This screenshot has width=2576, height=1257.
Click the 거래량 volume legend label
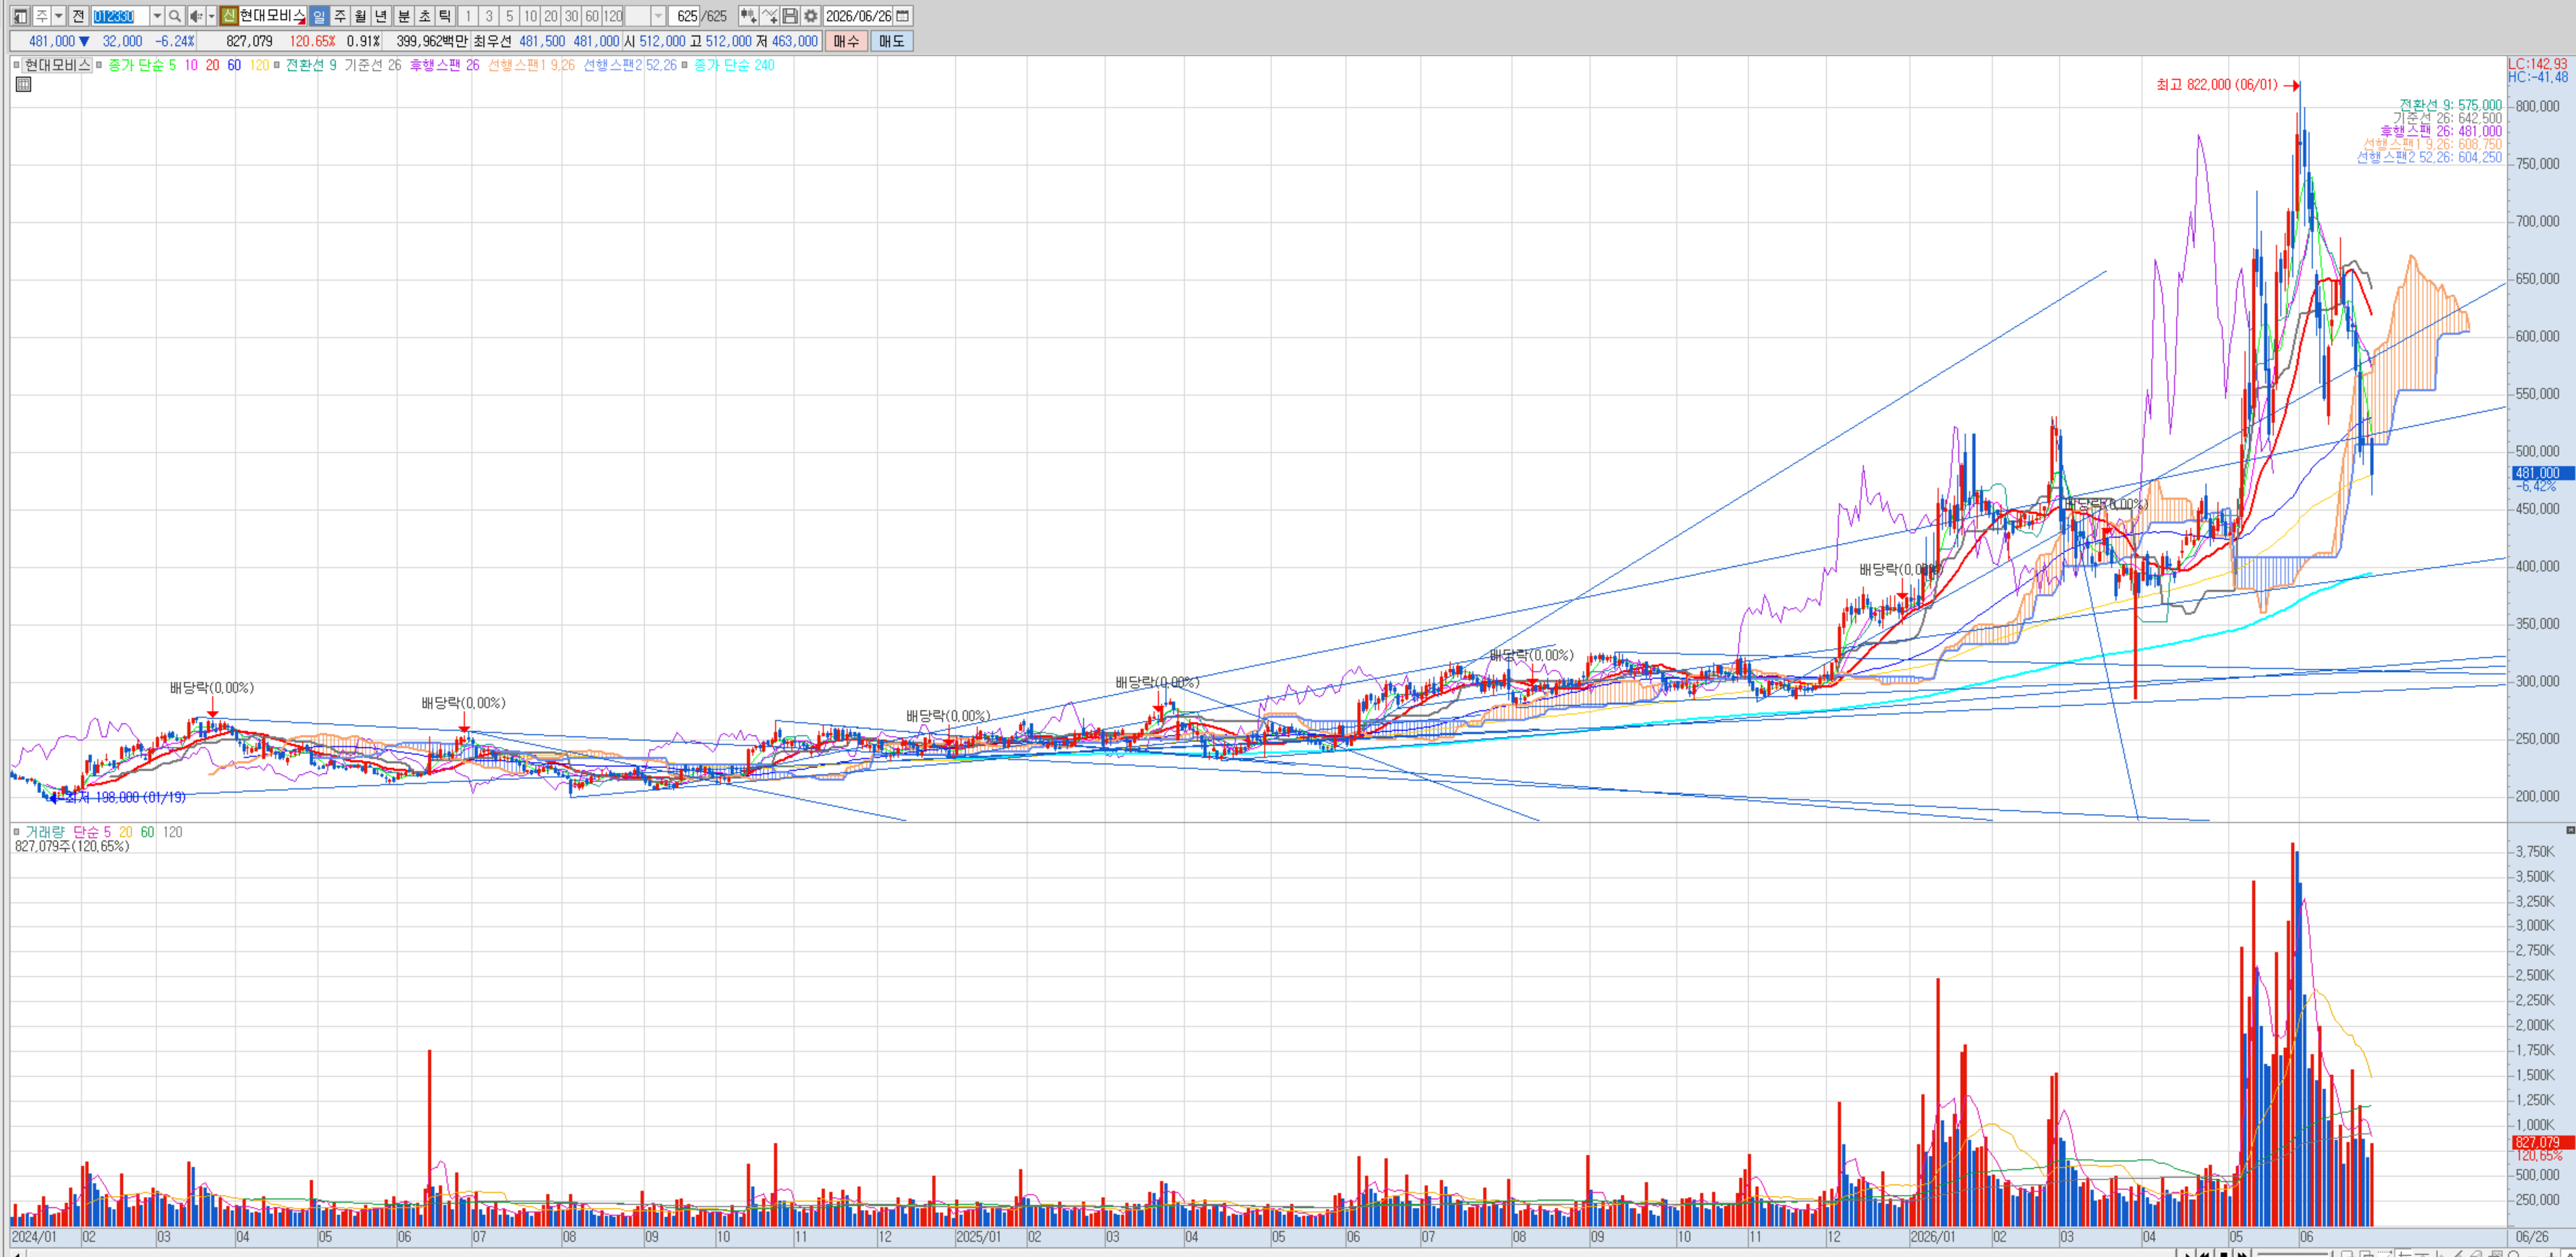tap(44, 832)
